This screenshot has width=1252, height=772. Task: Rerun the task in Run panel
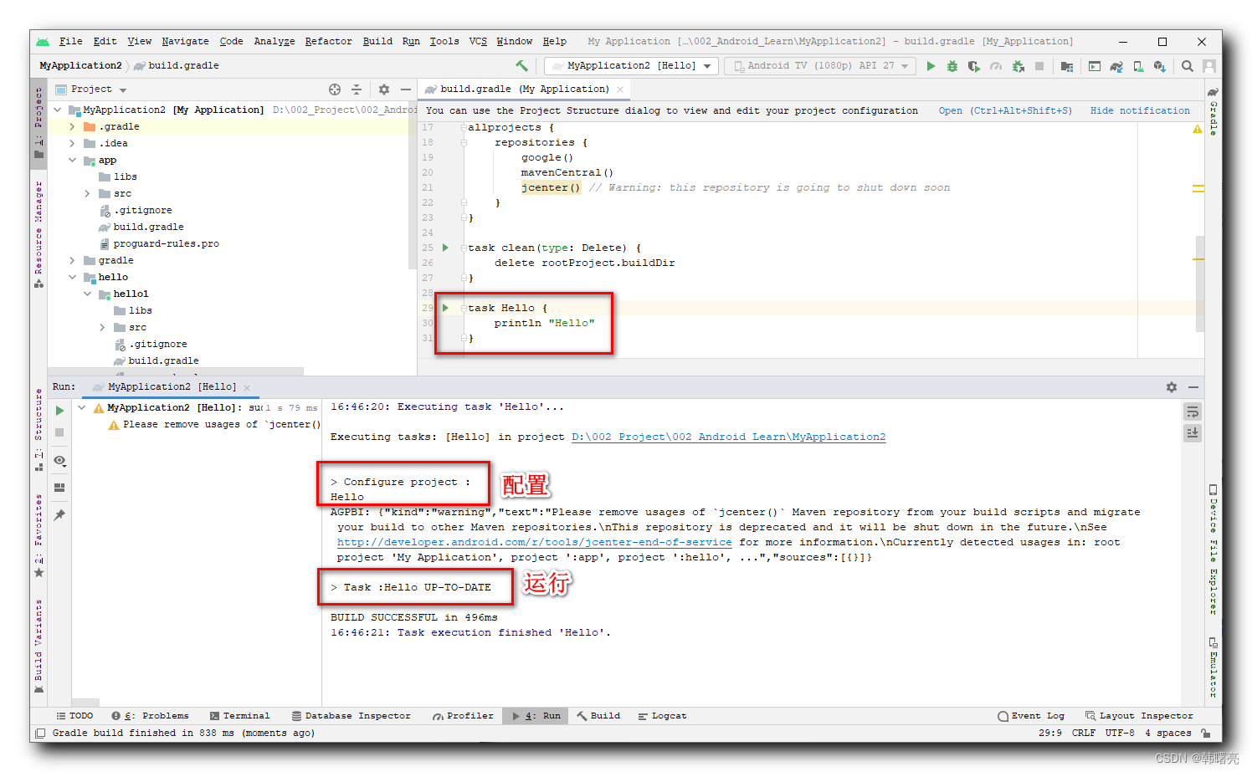59,411
